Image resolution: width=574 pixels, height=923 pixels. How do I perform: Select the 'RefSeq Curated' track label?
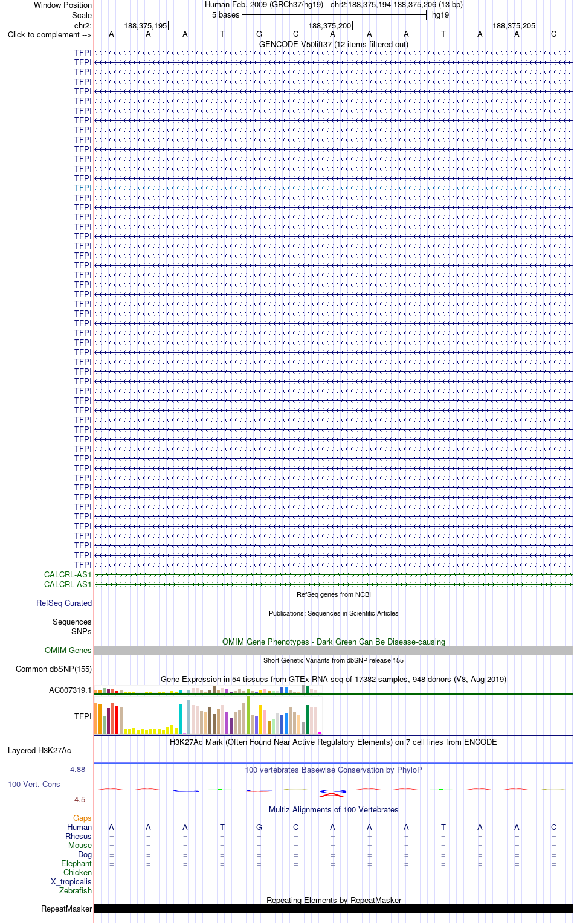[64, 603]
